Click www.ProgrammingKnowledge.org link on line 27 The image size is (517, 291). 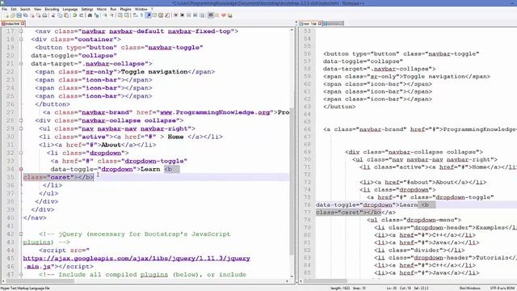tap(216, 112)
